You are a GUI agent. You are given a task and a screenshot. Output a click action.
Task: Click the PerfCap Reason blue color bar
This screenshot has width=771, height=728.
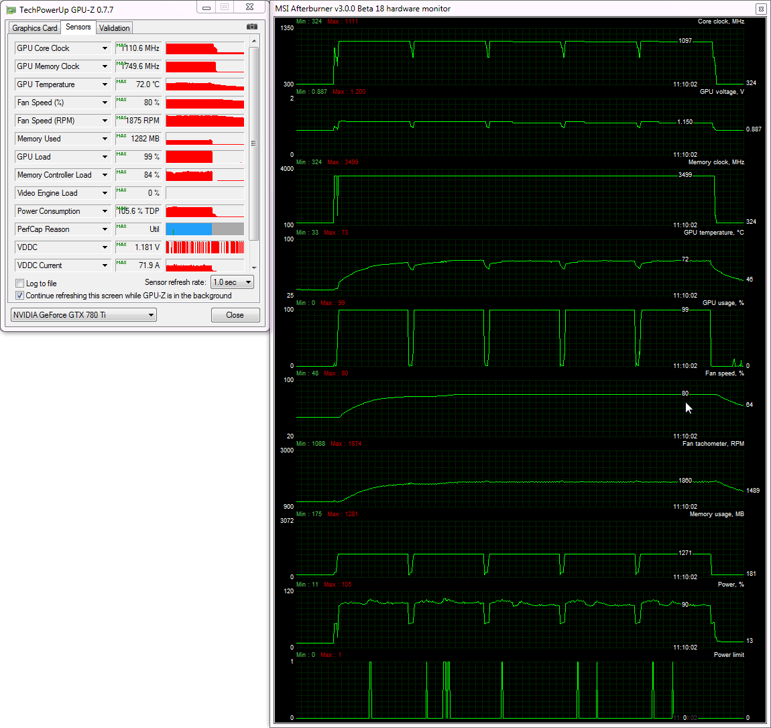pos(188,229)
